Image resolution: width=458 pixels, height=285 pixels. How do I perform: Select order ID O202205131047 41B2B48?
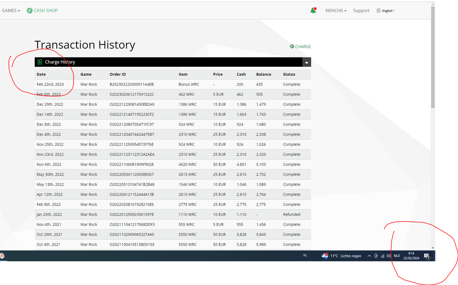(x=132, y=184)
